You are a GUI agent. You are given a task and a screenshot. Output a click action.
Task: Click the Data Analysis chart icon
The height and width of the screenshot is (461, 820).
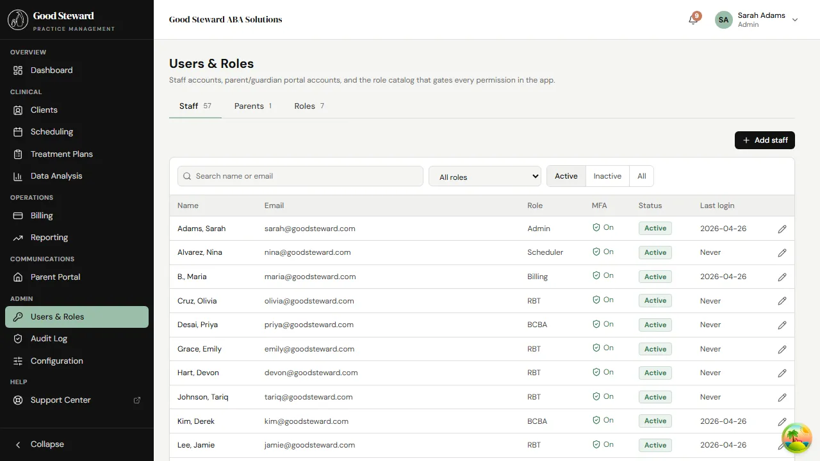tap(19, 176)
